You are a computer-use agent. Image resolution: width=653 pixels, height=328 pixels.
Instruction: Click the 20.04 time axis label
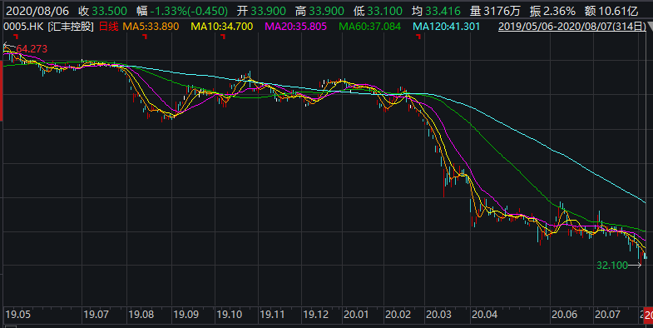(x=485, y=314)
